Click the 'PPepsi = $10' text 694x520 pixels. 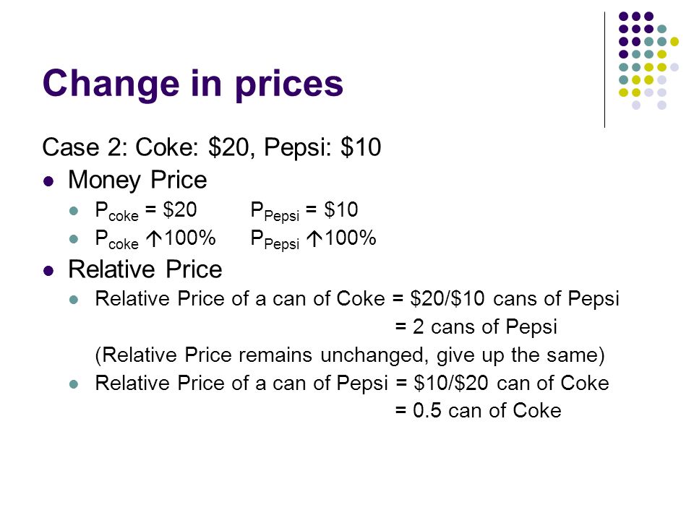coord(304,211)
